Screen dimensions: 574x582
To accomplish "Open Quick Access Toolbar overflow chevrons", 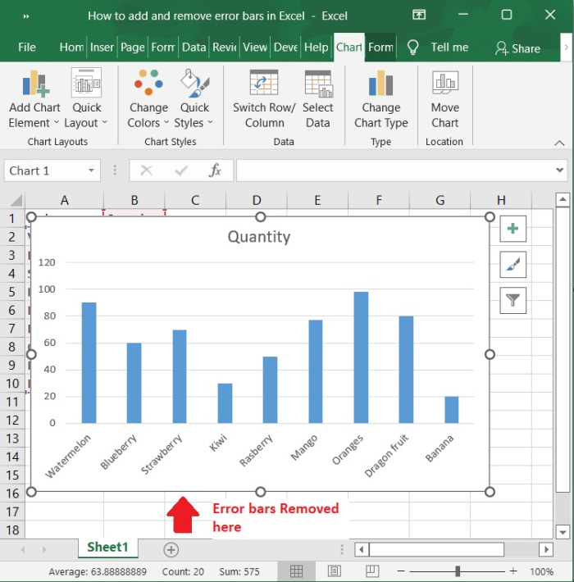I will click(26, 16).
